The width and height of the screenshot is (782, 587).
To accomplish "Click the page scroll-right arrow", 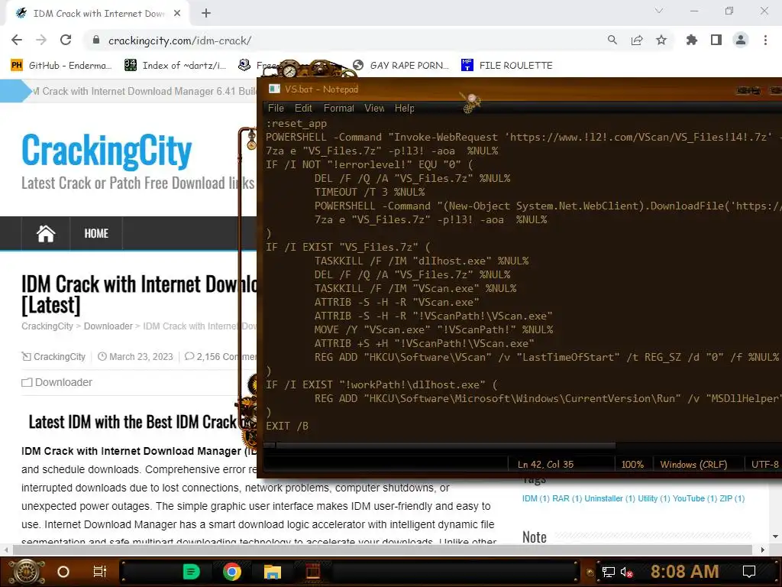I will click(763, 550).
